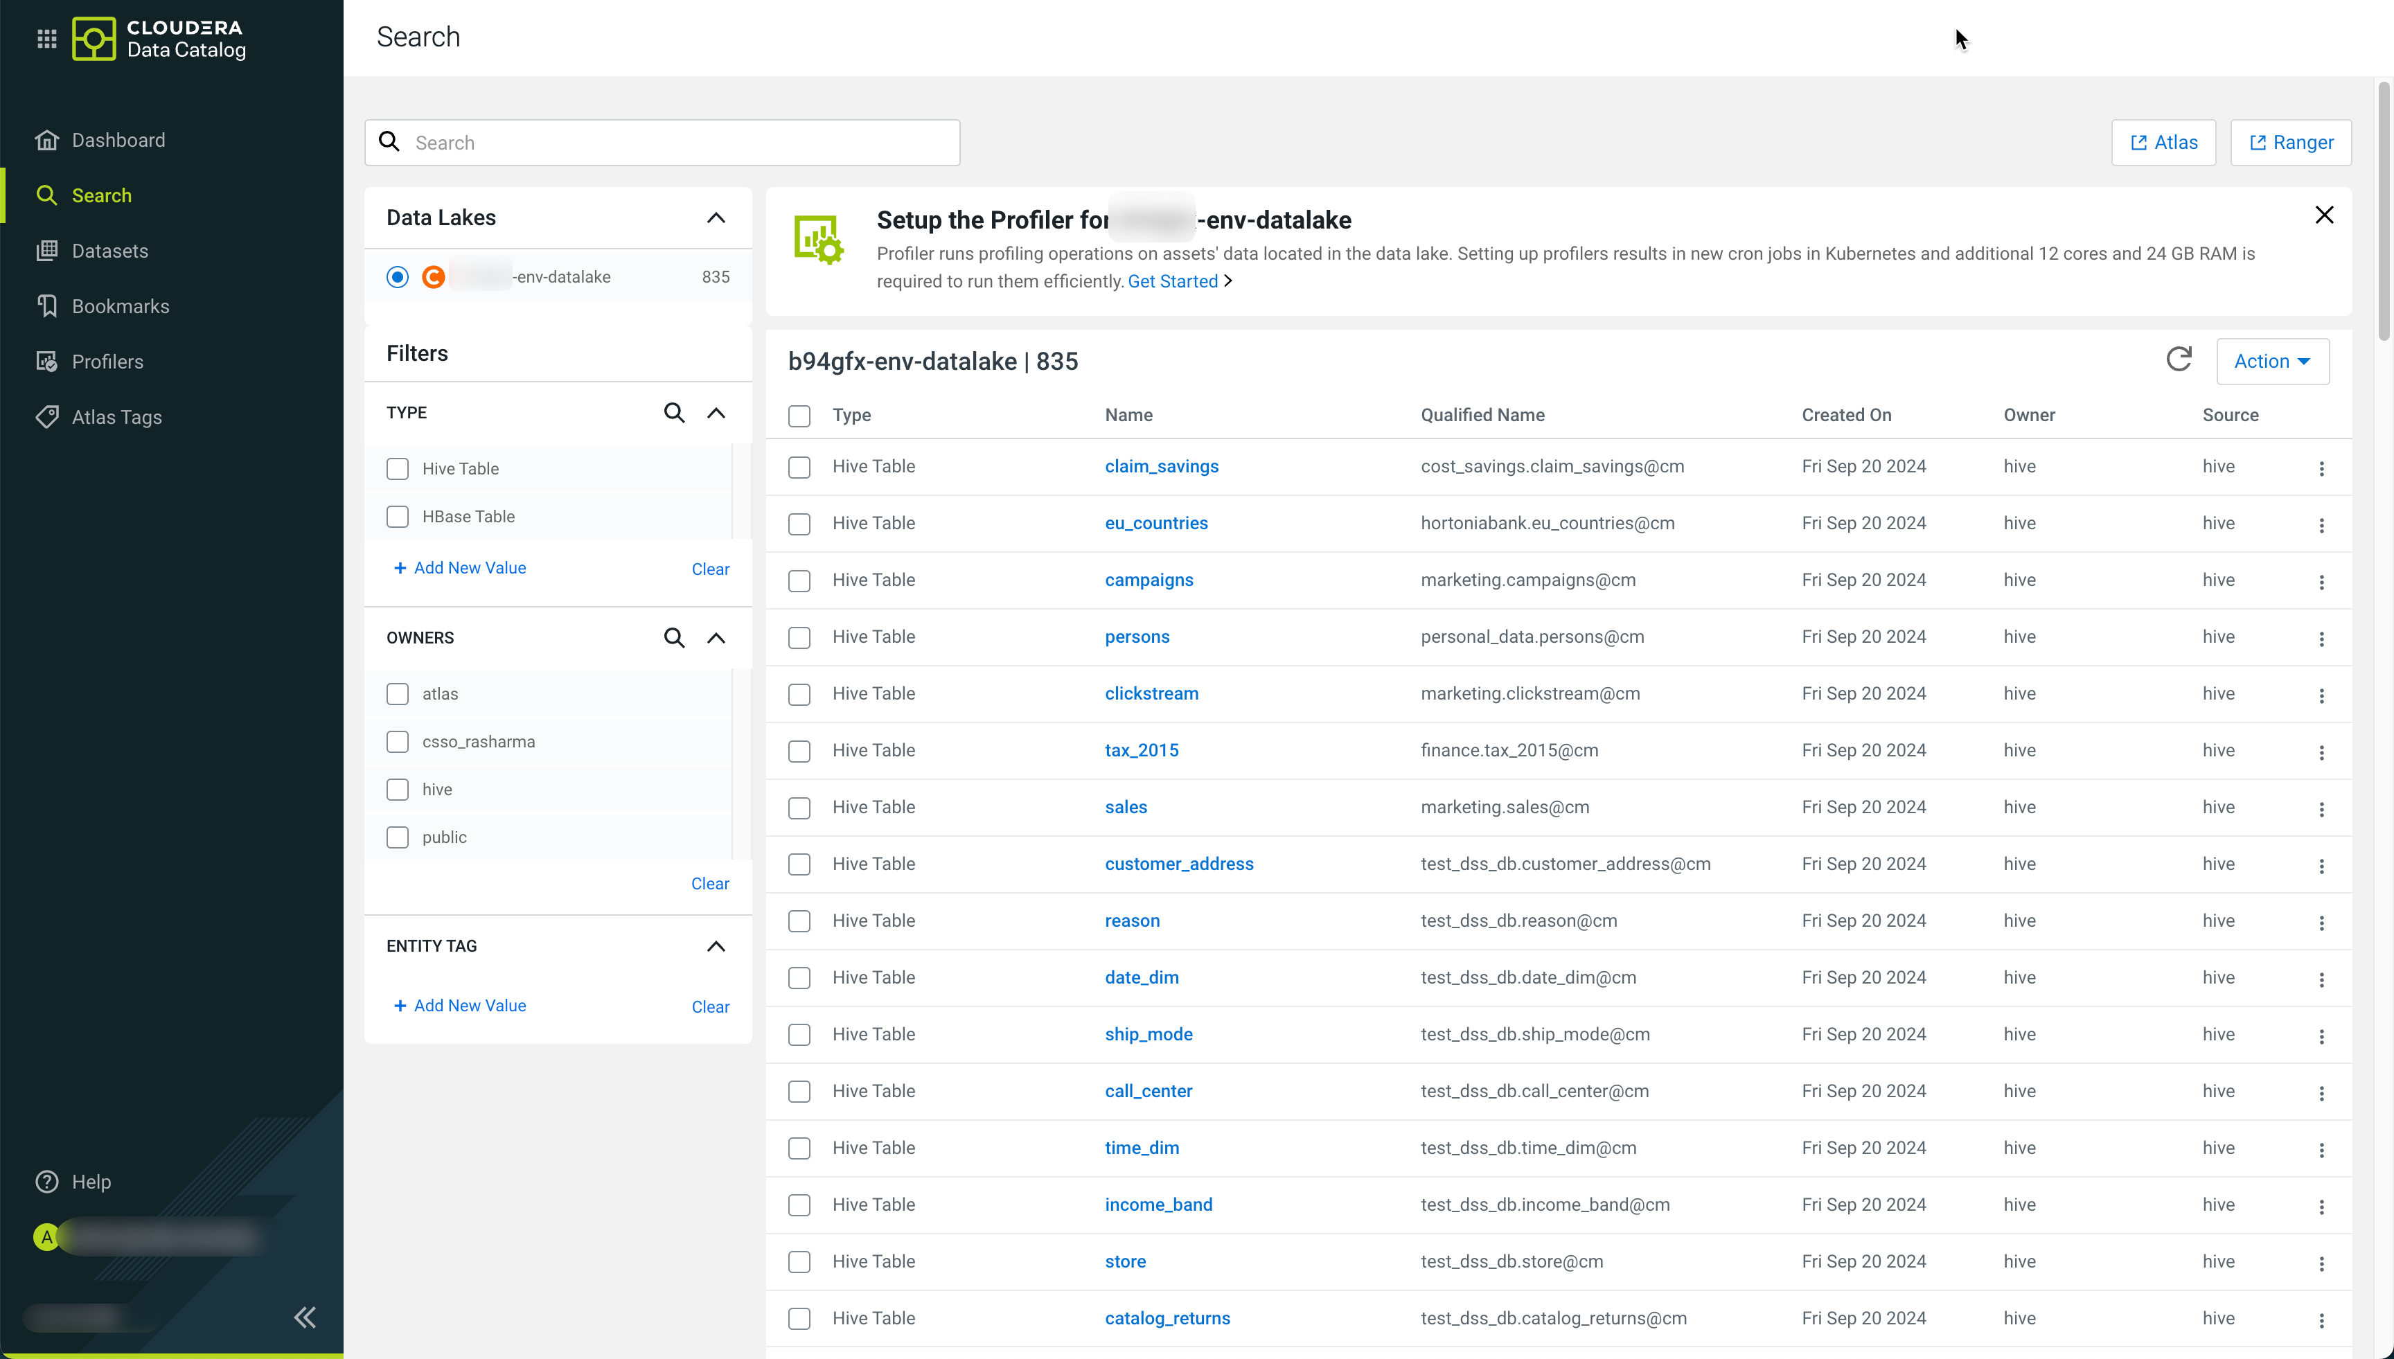Search within TYPE filter values

[x=674, y=413]
